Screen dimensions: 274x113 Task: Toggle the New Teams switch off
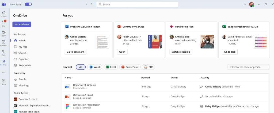[x=28, y=4]
